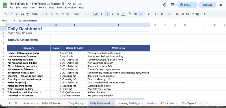Click the functions sigma icon
Screen dimensions: 226x108
point(205,14)
